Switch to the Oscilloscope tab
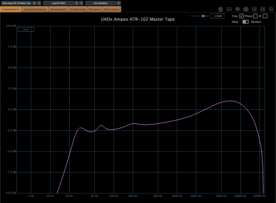The width and height of the screenshot is (276, 203). tap(78, 9)
